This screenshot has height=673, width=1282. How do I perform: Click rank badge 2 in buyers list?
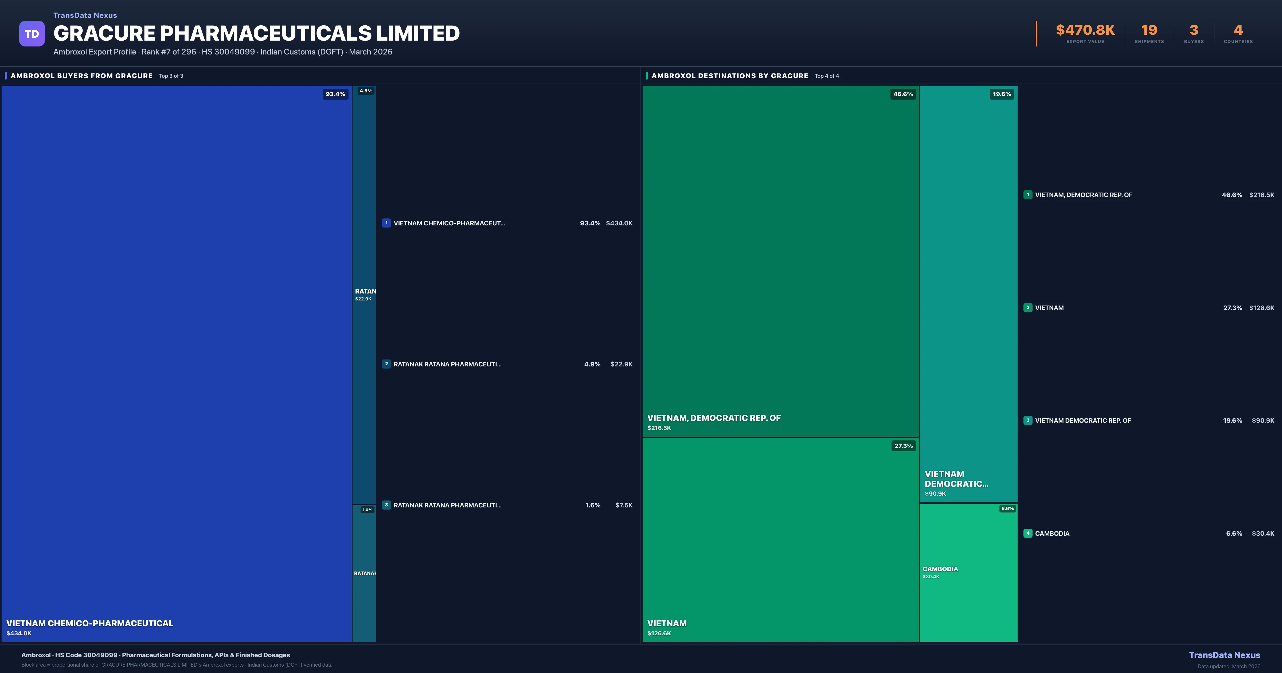386,364
